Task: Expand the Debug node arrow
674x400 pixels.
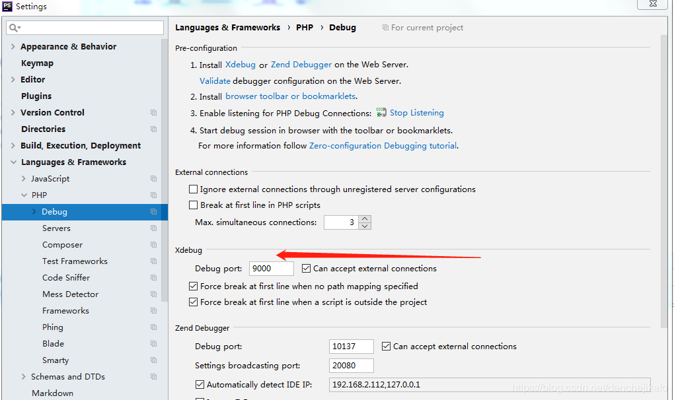Action: 34,212
